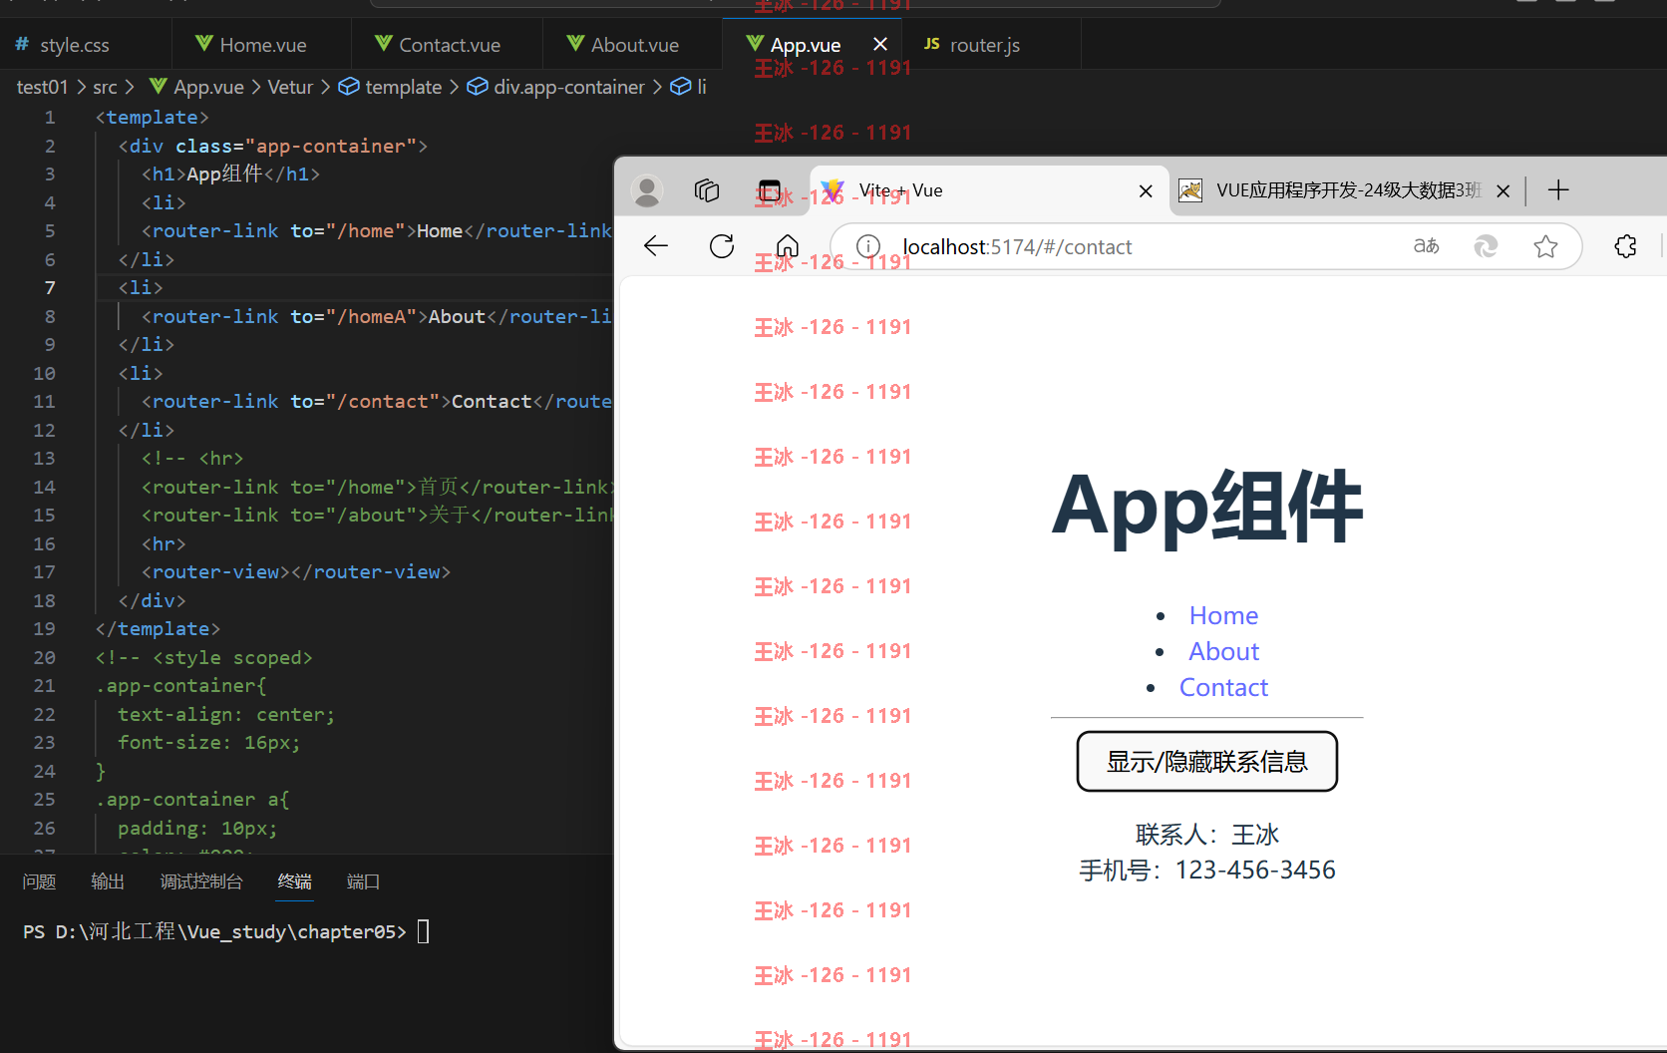Select the 终端 panel tab
1667x1053 pixels.
tap(294, 881)
